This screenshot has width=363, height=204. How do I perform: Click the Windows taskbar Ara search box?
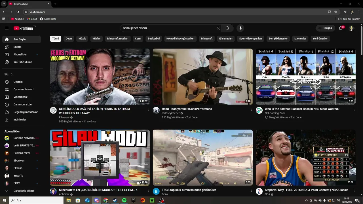[x=36, y=200]
